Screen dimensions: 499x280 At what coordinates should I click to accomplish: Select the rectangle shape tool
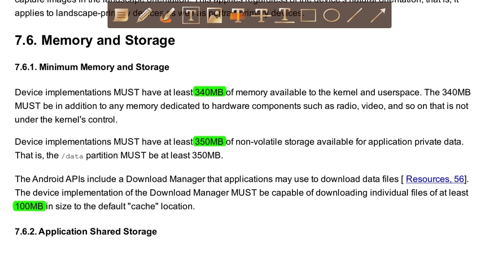point(308,15)
